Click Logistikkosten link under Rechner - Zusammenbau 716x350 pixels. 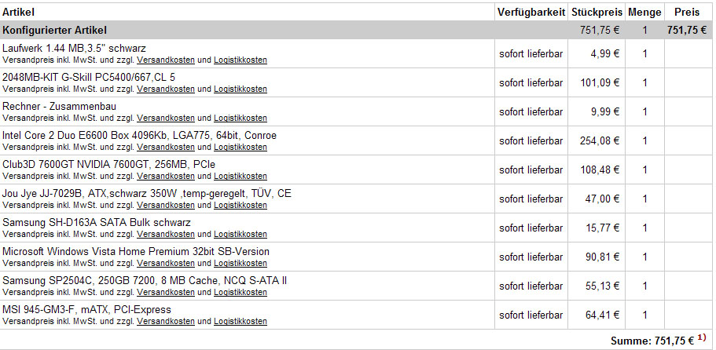(240, 118)
